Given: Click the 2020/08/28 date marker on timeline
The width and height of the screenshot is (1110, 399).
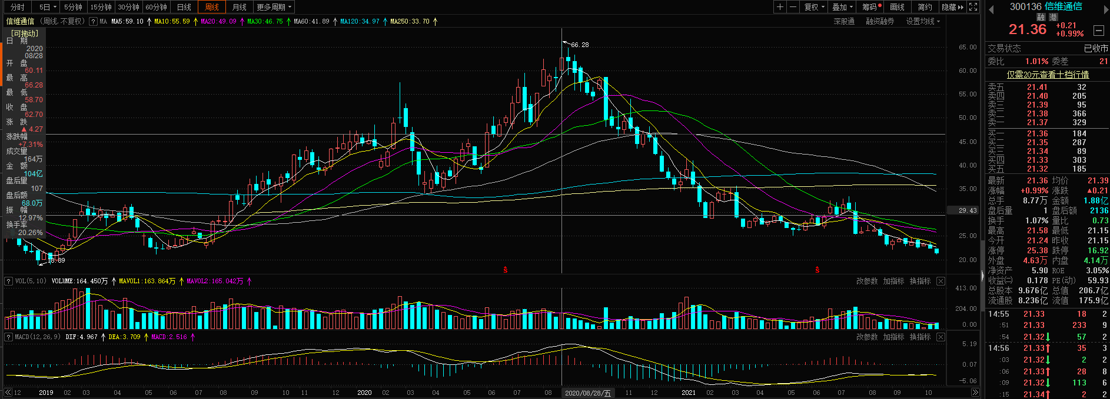Looking at the screenshot, I should [x=587, y=393].
